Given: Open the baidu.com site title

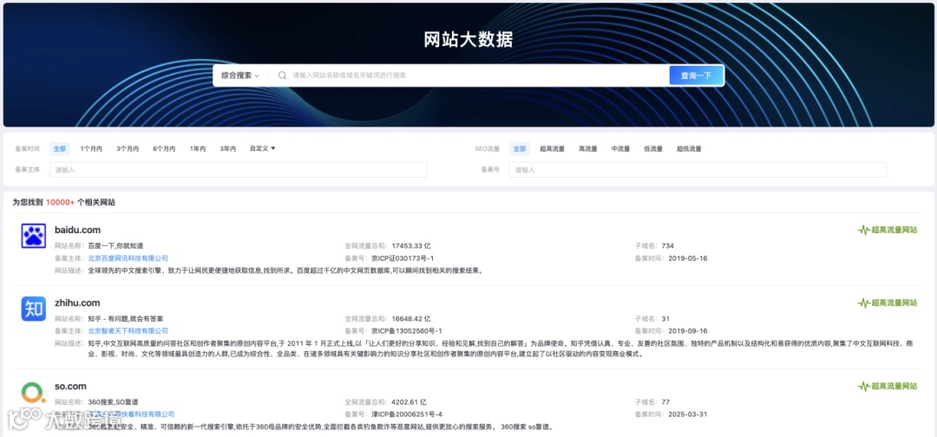Looking at the screenshot, I should pos(78,230).
